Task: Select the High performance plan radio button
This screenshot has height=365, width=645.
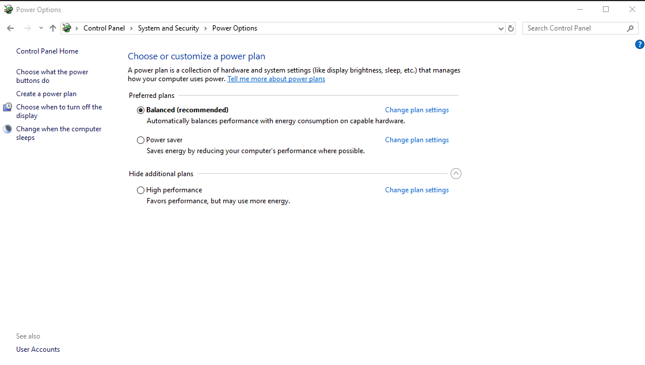Action: [141, 190]
